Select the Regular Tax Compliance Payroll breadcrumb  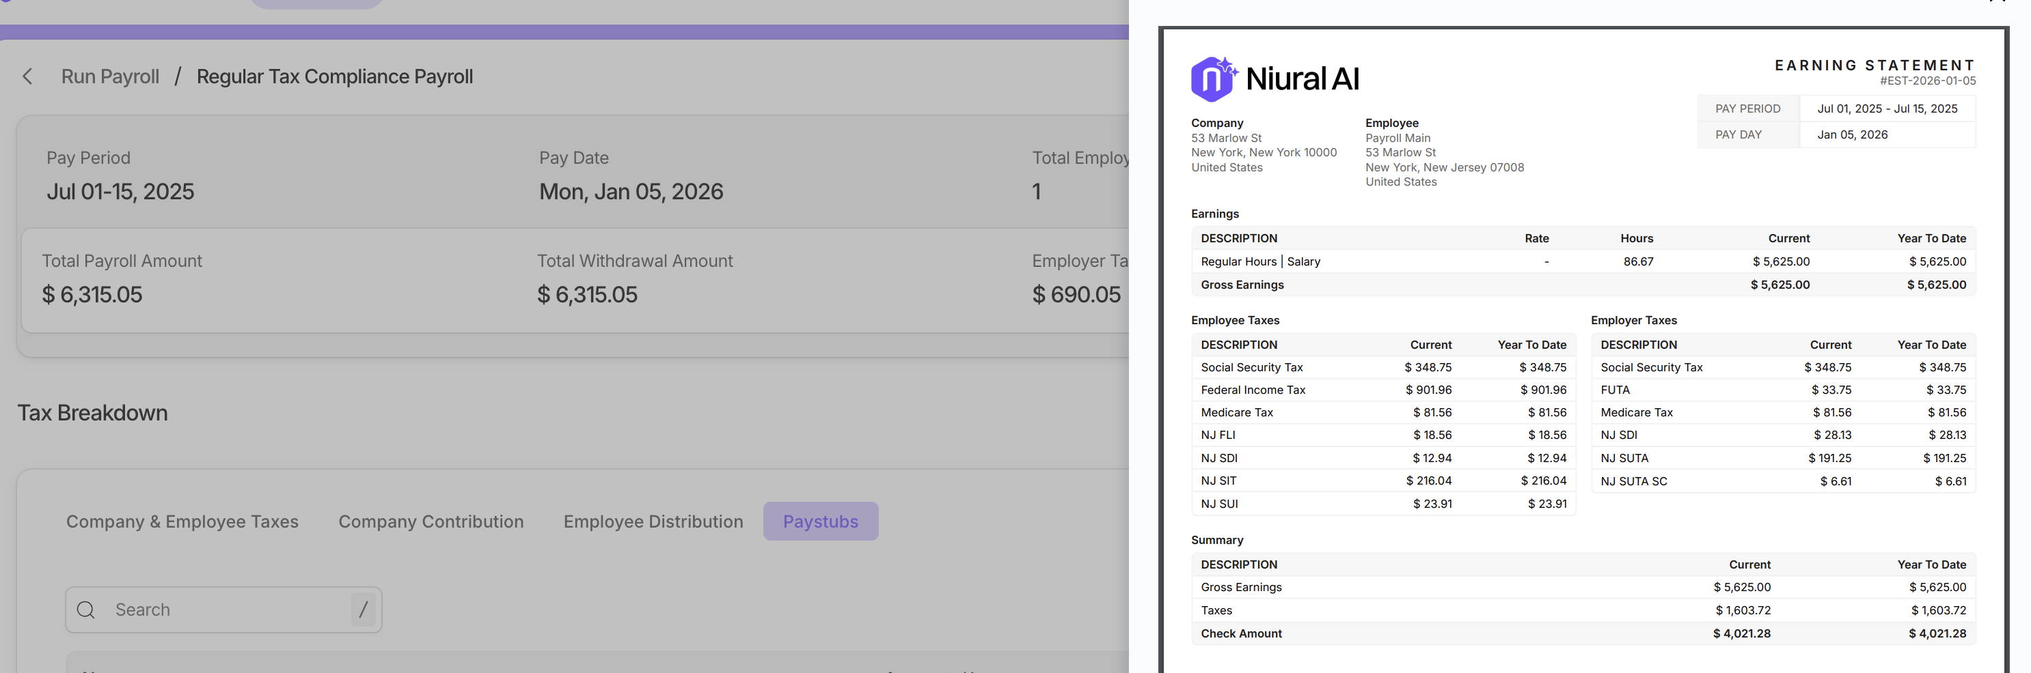334,76
